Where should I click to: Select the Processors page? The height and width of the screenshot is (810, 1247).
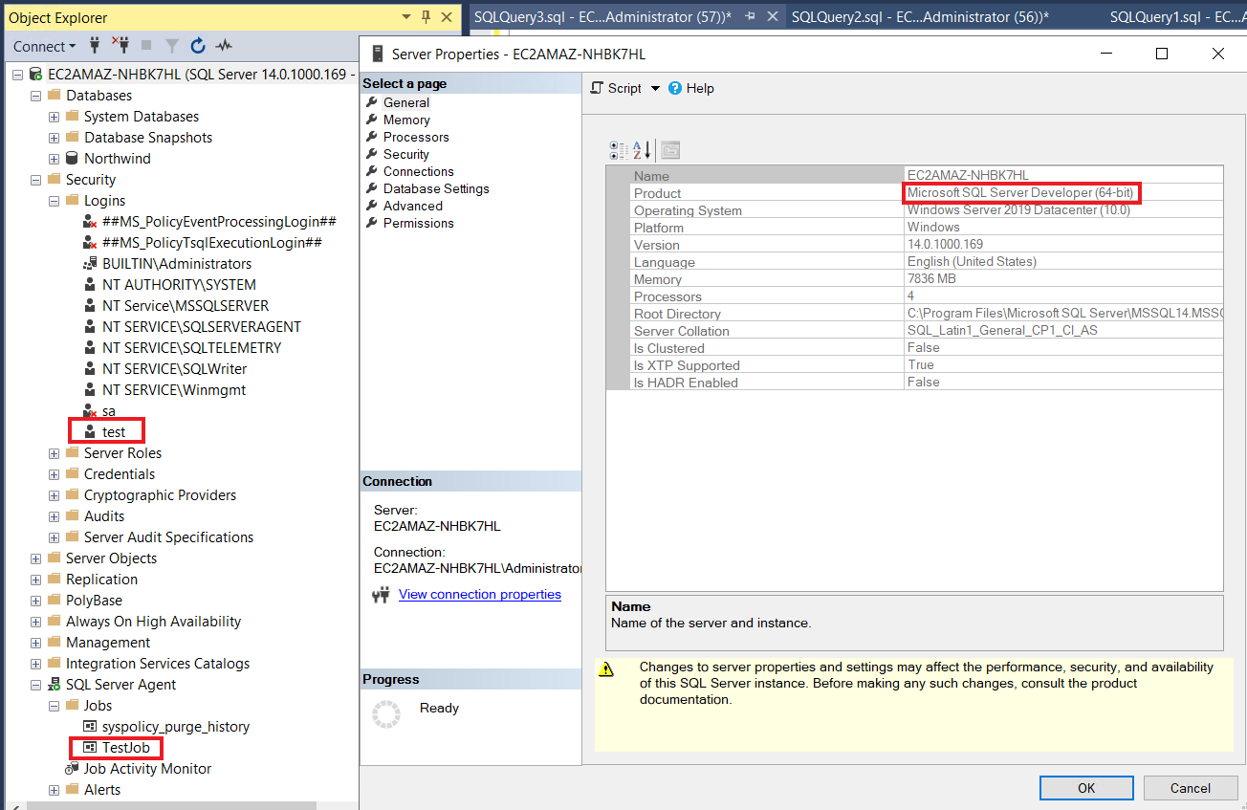(x=416, y=137)
